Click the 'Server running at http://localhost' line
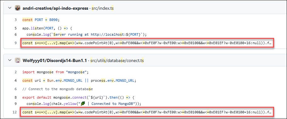 [86, 34]
